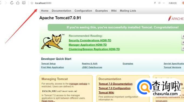Open the grid apps icon in toolbar
Screen dimensions: 184x102
(x=159, y=3)
